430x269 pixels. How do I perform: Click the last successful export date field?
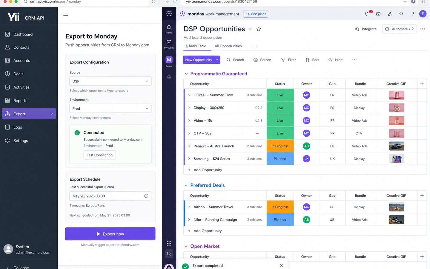(x=110, y=196)
